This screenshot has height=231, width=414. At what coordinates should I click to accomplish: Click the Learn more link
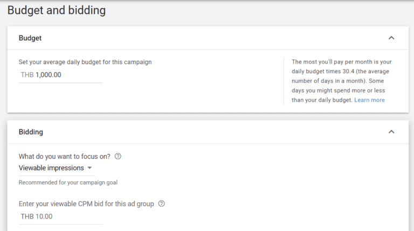369,100
